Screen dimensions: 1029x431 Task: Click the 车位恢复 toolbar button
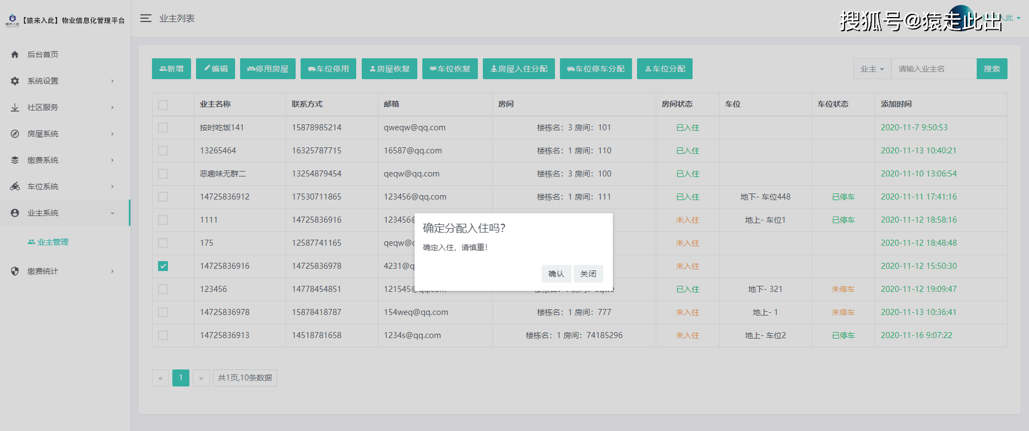coord(450,69)
